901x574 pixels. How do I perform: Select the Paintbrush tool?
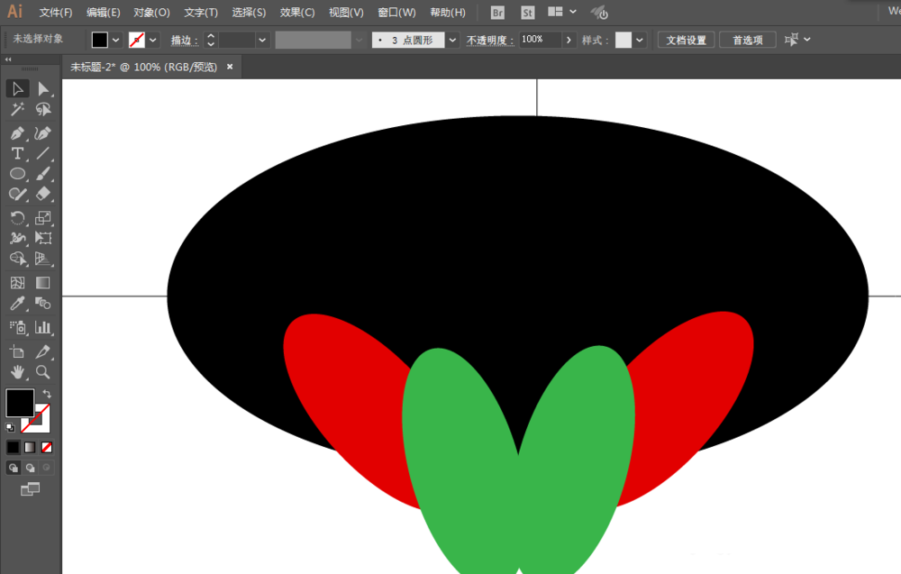[x=43, y=174]
